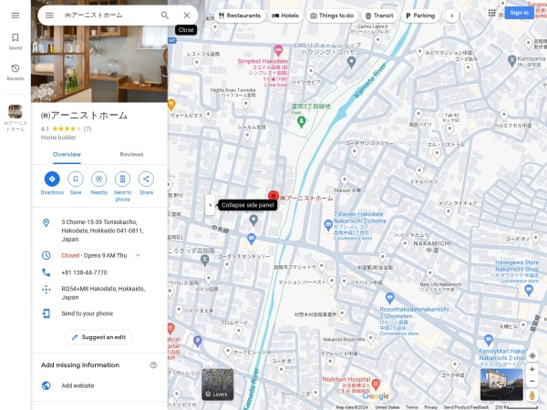Click the search magnifier icon

pyautogui.click(x=165, y=15)
